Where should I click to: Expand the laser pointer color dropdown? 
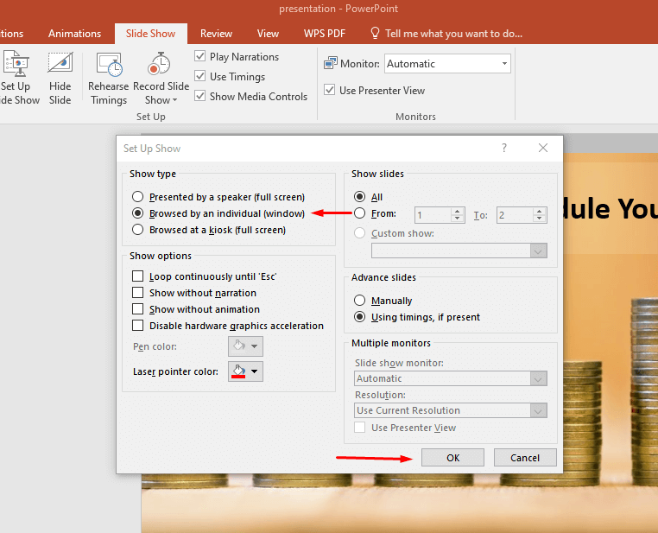255,371
